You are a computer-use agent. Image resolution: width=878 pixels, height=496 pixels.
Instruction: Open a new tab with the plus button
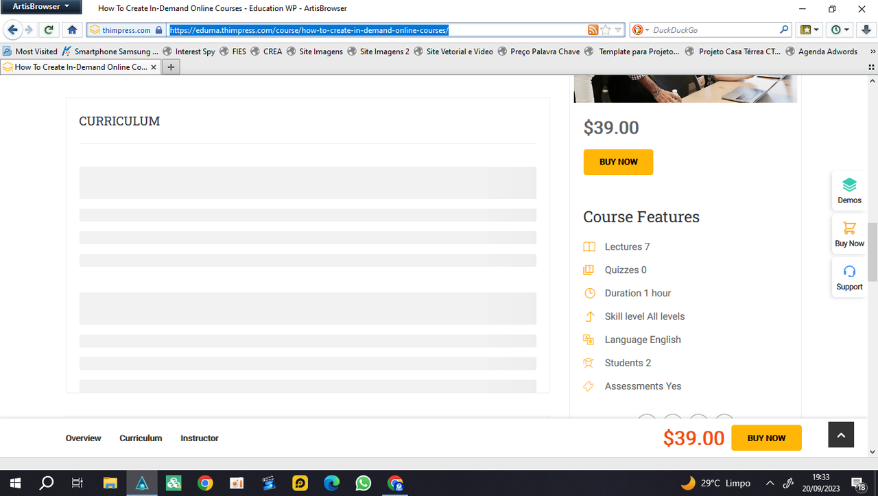pos(171,67)
